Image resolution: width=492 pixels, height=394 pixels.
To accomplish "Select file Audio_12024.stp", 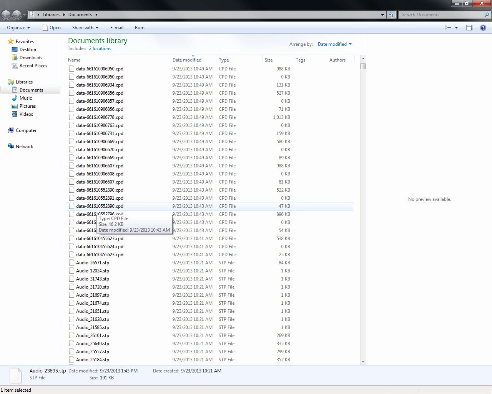I will 93,271.
